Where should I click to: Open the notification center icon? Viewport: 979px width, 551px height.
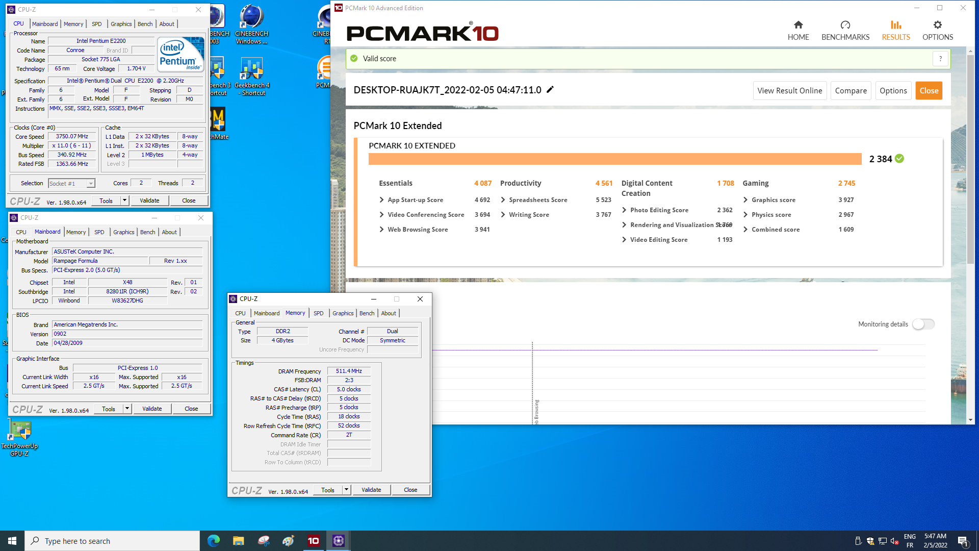(963, 541)
